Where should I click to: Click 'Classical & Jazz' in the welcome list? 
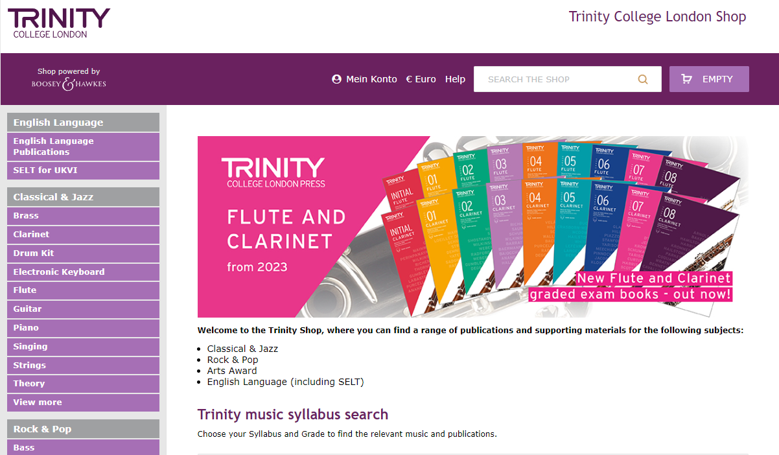(x=242, y=349)
